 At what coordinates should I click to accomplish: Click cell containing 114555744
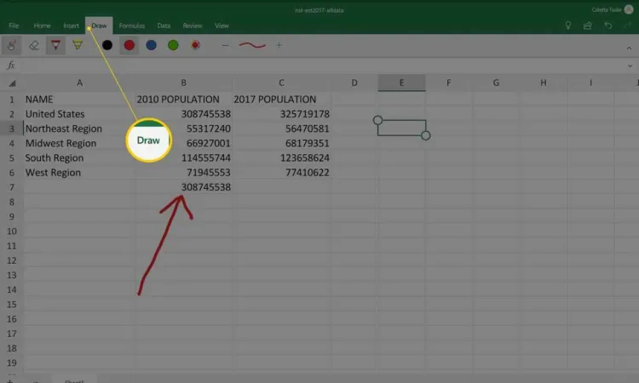tap(183, 158)
